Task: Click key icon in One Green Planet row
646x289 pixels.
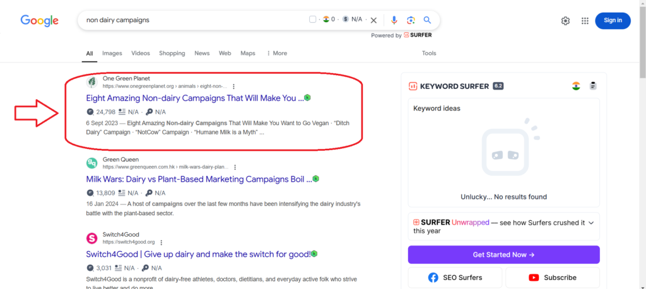Action: [x=149, y=112]
